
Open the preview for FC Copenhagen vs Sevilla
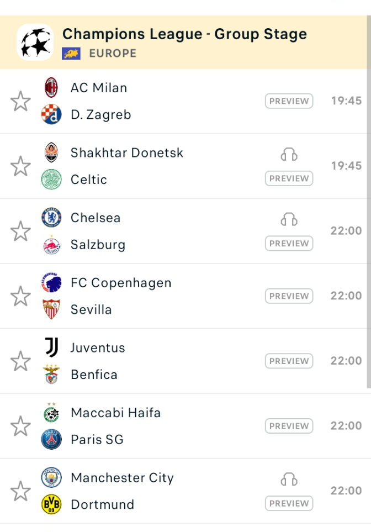289,296
